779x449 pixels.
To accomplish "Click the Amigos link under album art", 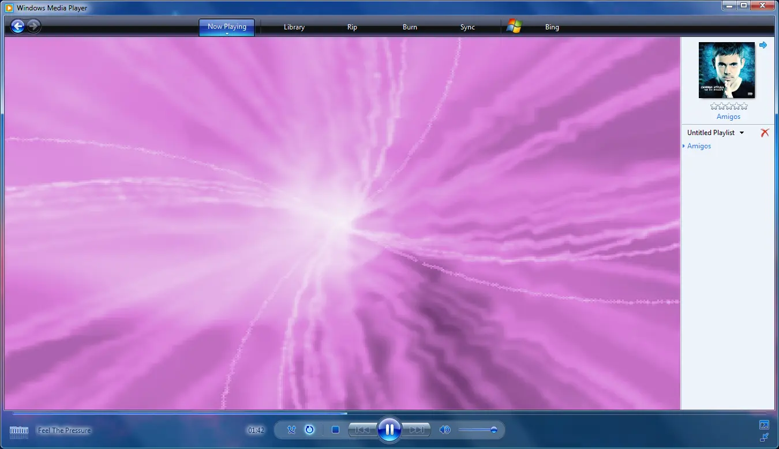I will [728, 117].
